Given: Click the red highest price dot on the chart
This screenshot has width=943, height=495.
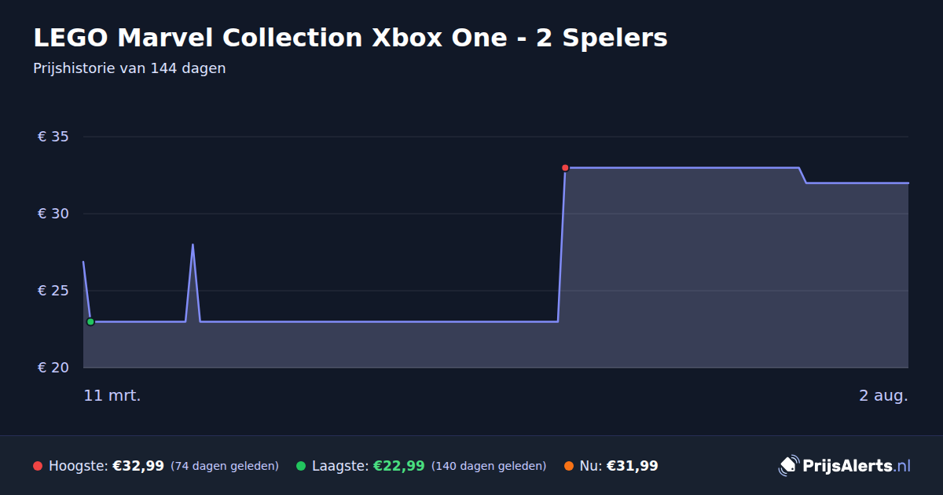Looking at the screenshot, I should click(565, 167).
